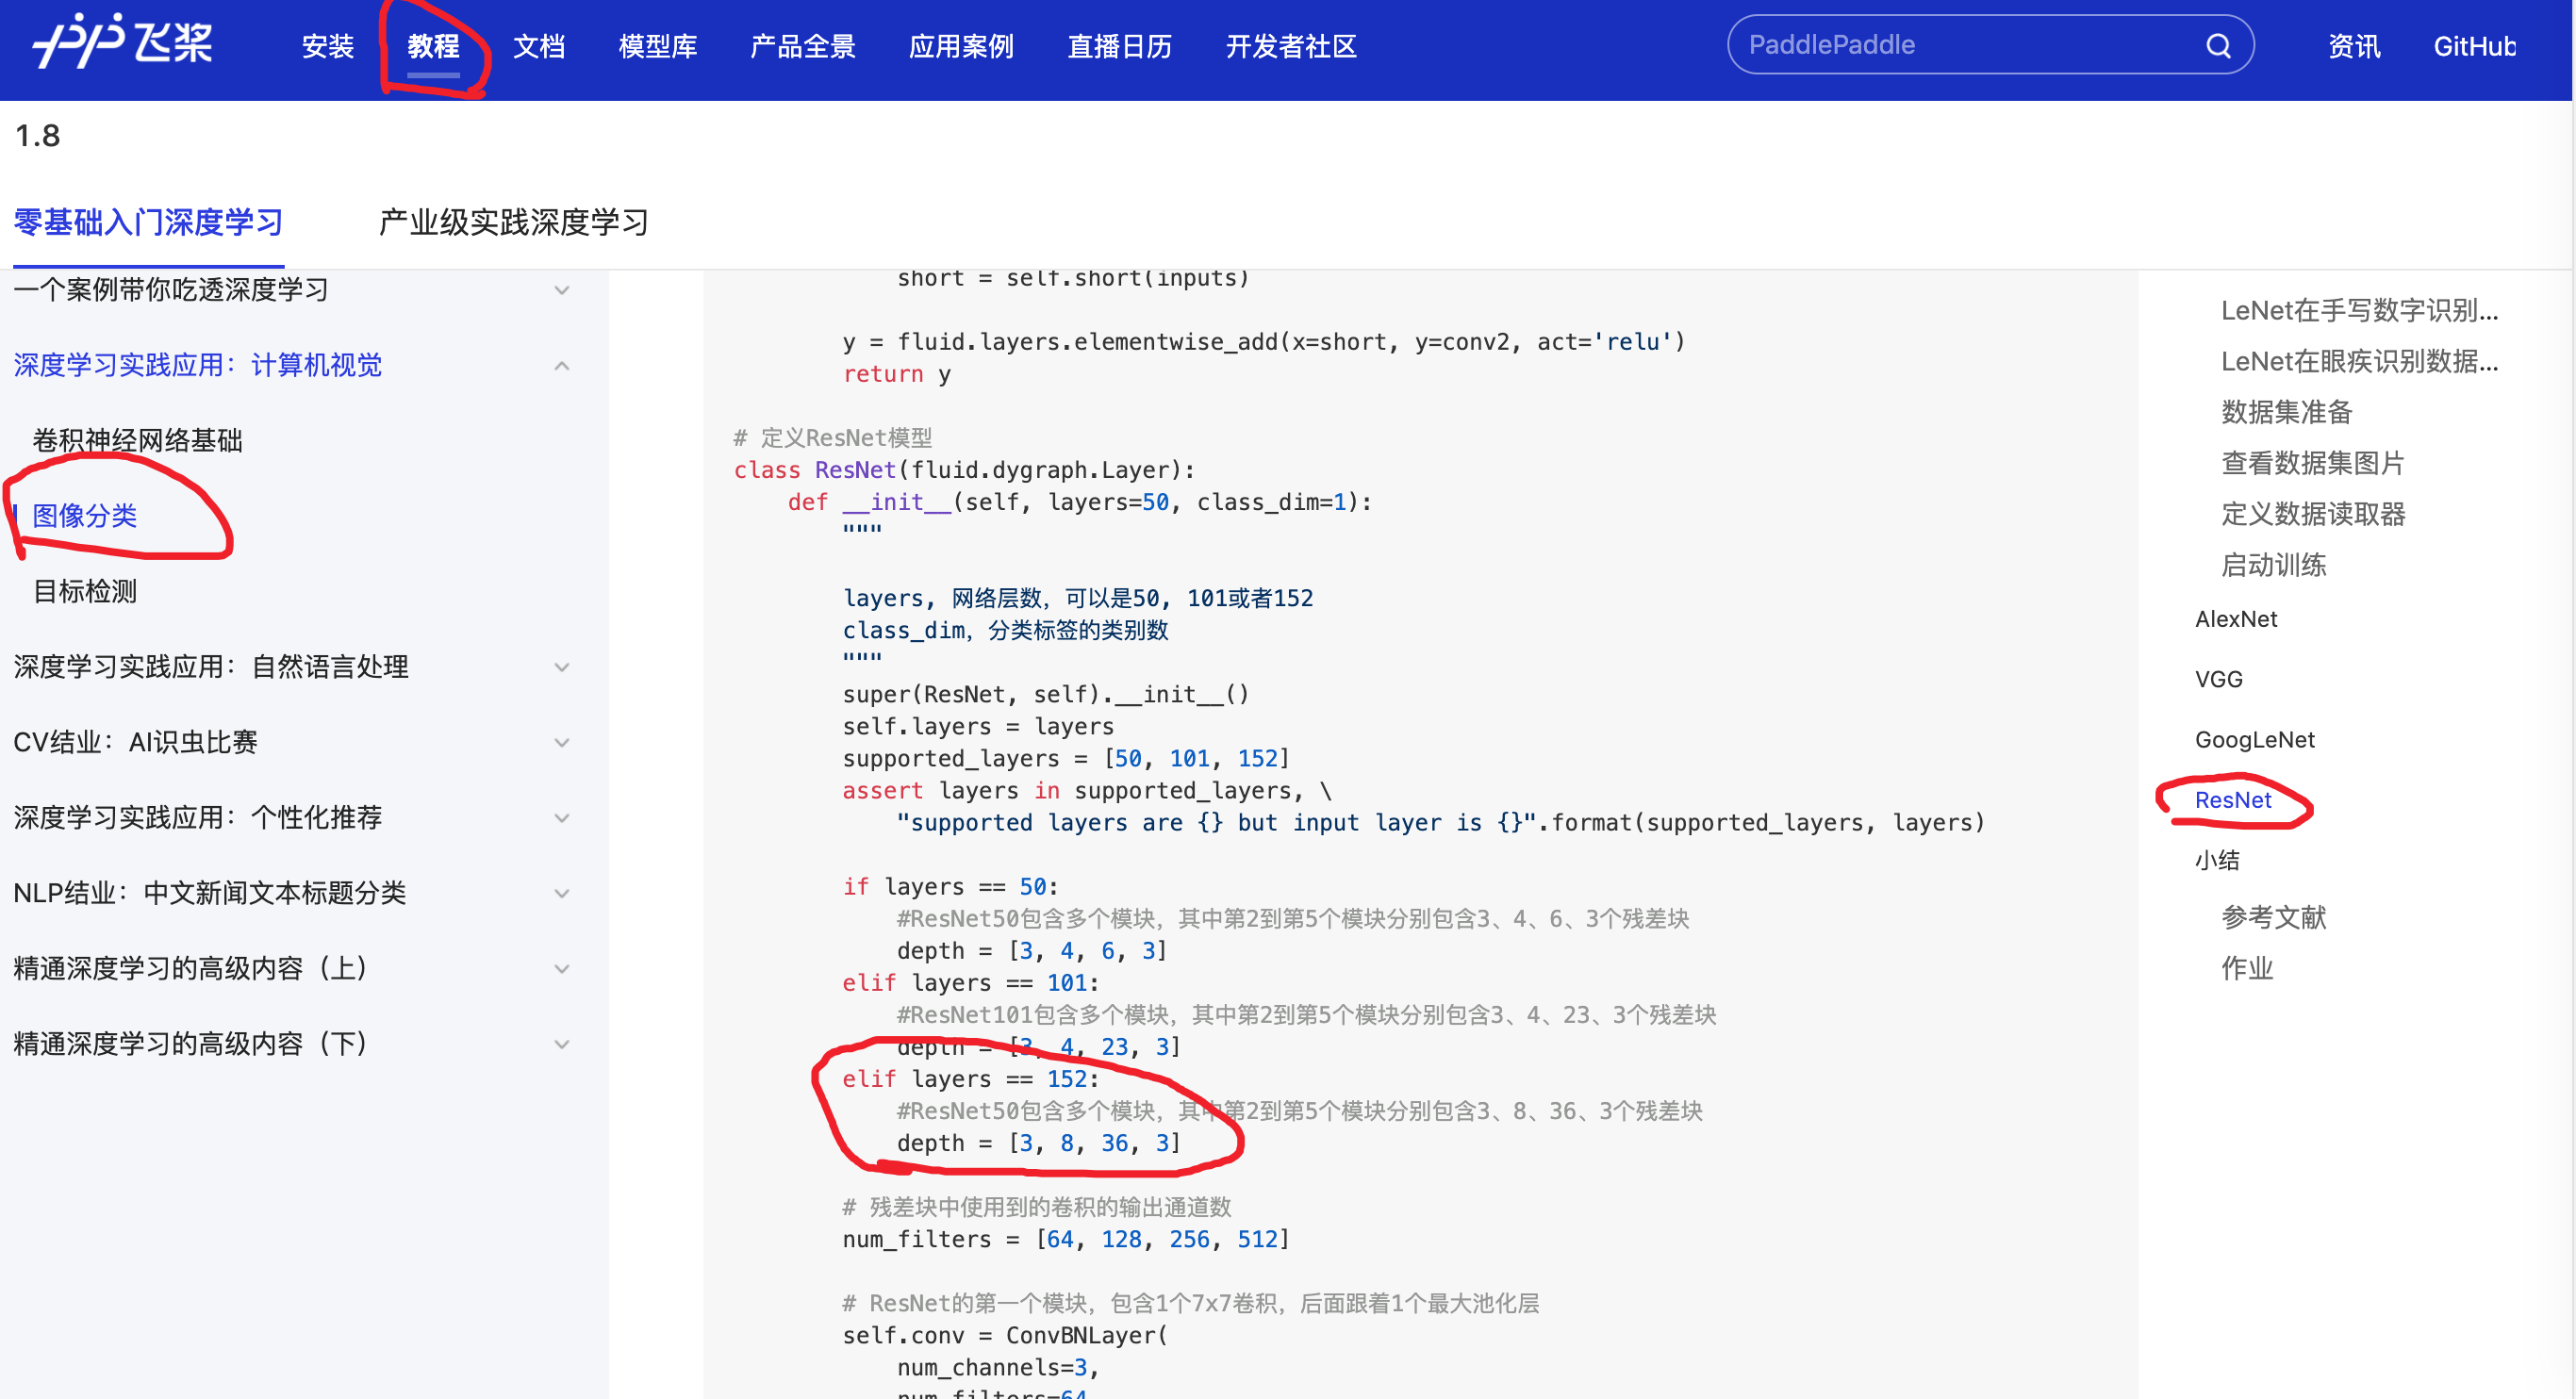Expand the NLP结业 section chevron

tap(562, 893)
